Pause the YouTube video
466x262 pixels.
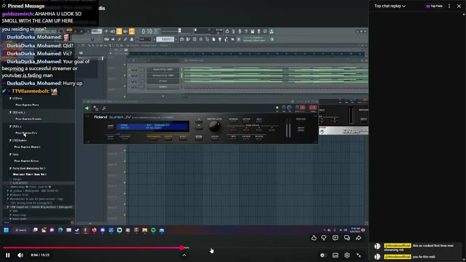click(8, 255)
